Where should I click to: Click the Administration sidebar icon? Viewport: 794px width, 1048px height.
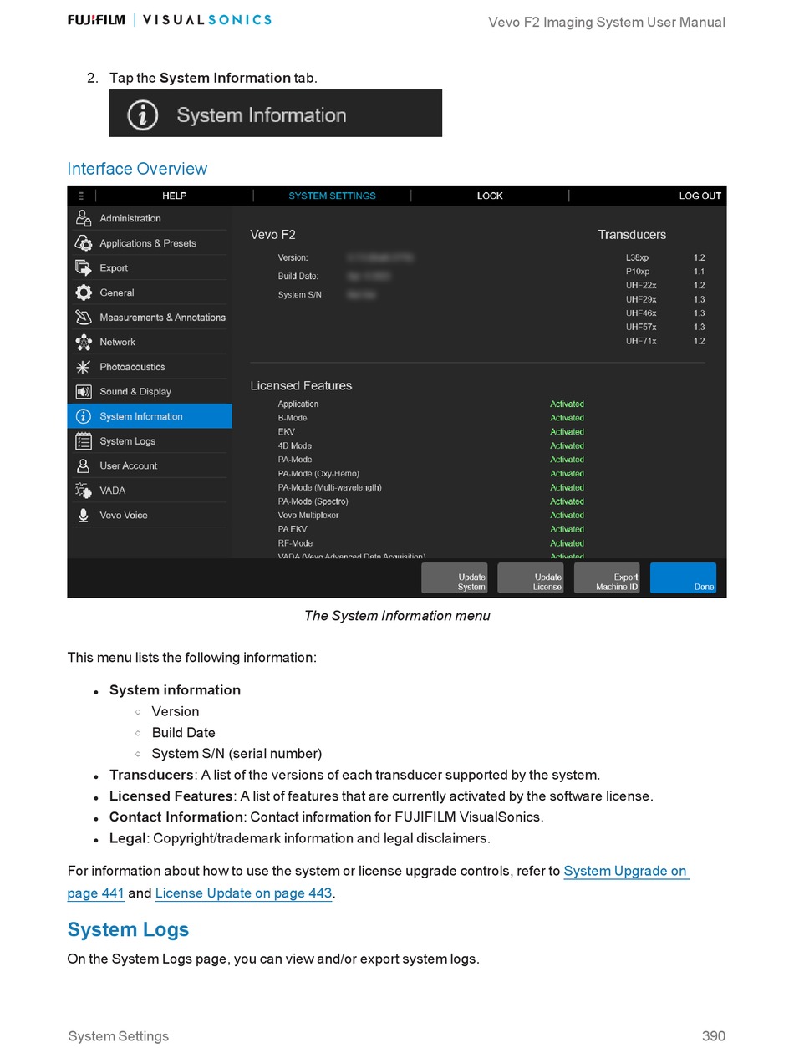pyautogui.click(x=83, y=218)
